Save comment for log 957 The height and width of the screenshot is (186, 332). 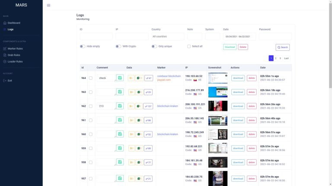tap(120, 178)
